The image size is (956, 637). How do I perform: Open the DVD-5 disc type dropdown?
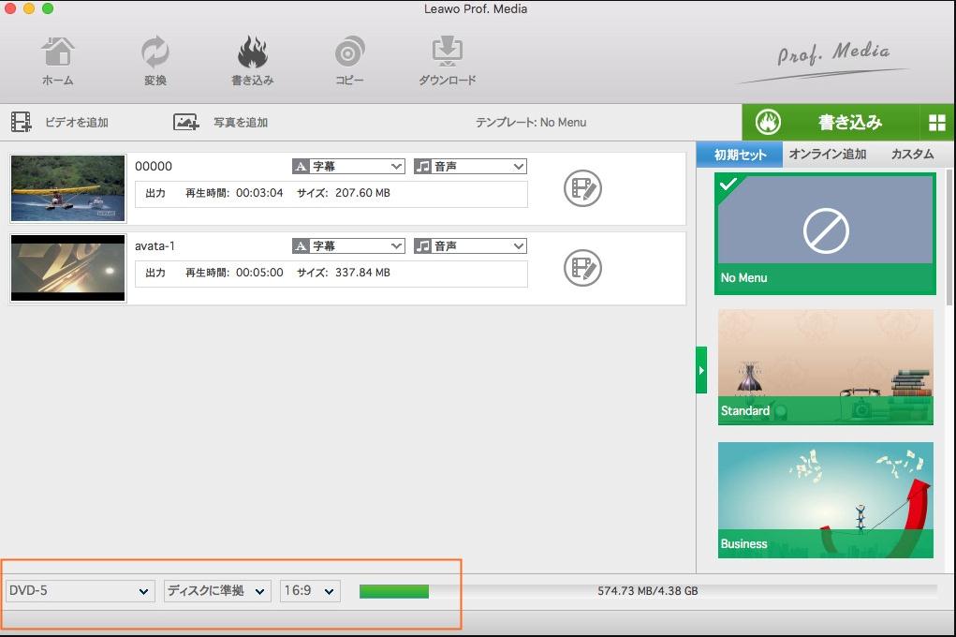80,590
